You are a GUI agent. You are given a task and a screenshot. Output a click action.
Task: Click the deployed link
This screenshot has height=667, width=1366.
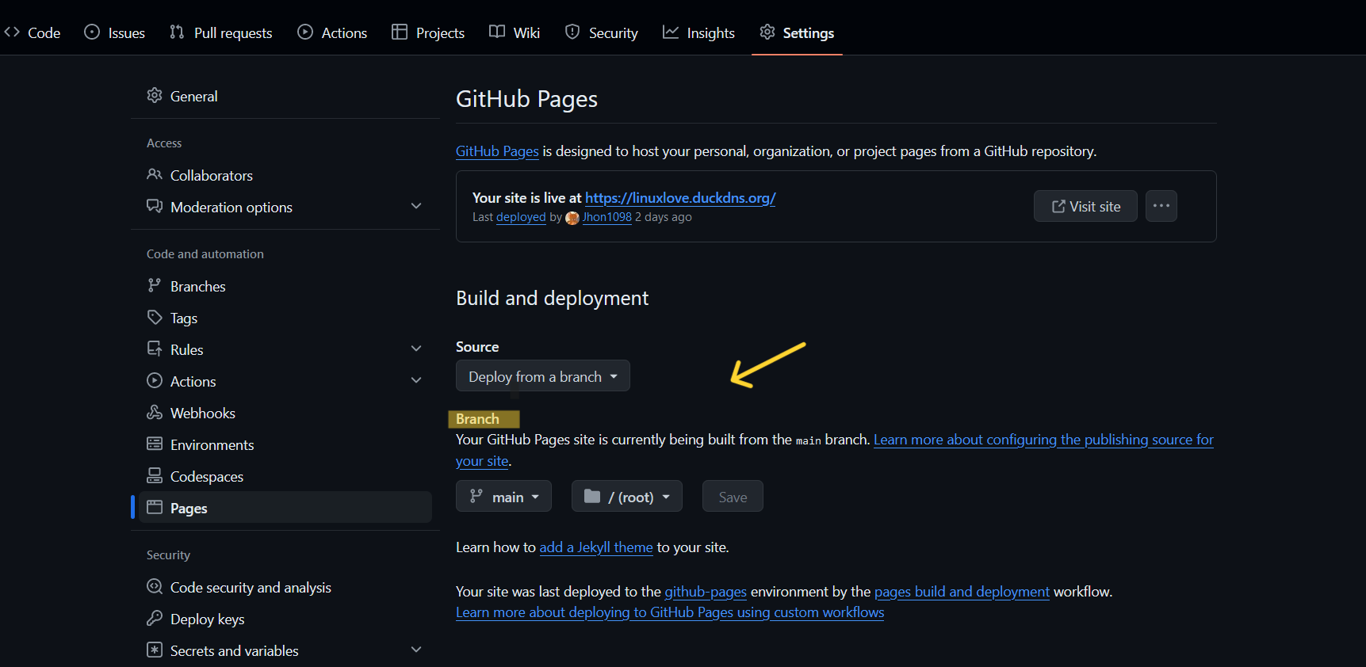tap(521, 217)
